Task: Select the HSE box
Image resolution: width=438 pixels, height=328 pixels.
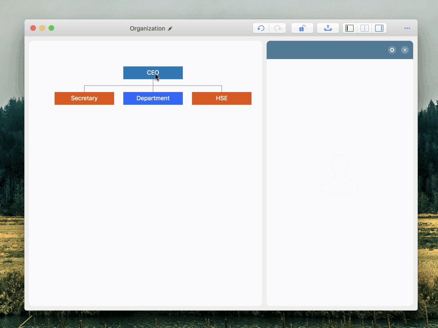Action: tap(222, 98)
